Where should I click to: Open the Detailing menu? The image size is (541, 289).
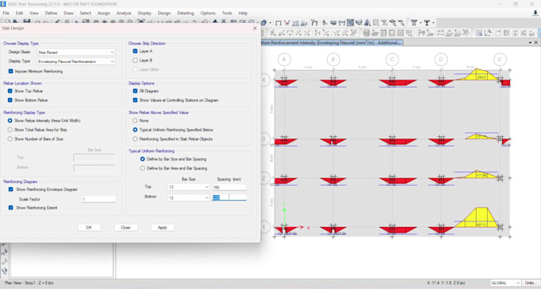(x=185, y=13)
